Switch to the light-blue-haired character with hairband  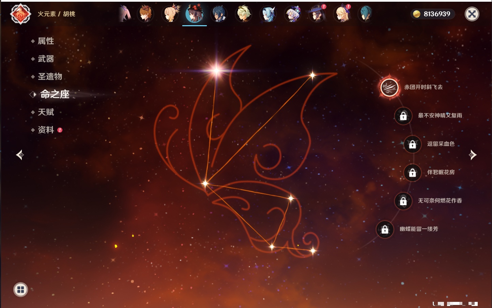tap(268, 14)
